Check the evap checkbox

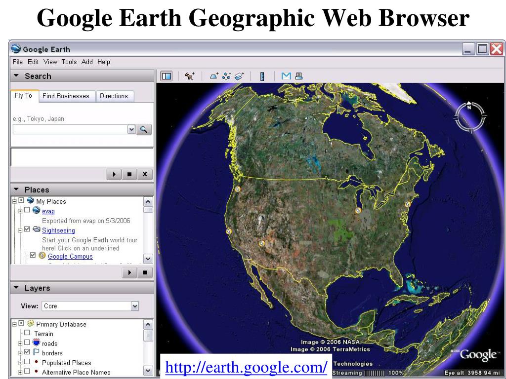click(27, 210)
